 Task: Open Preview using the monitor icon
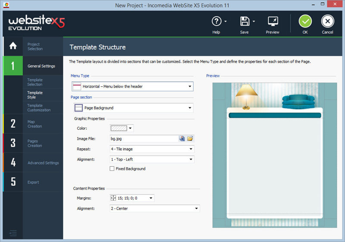point(273,21)
